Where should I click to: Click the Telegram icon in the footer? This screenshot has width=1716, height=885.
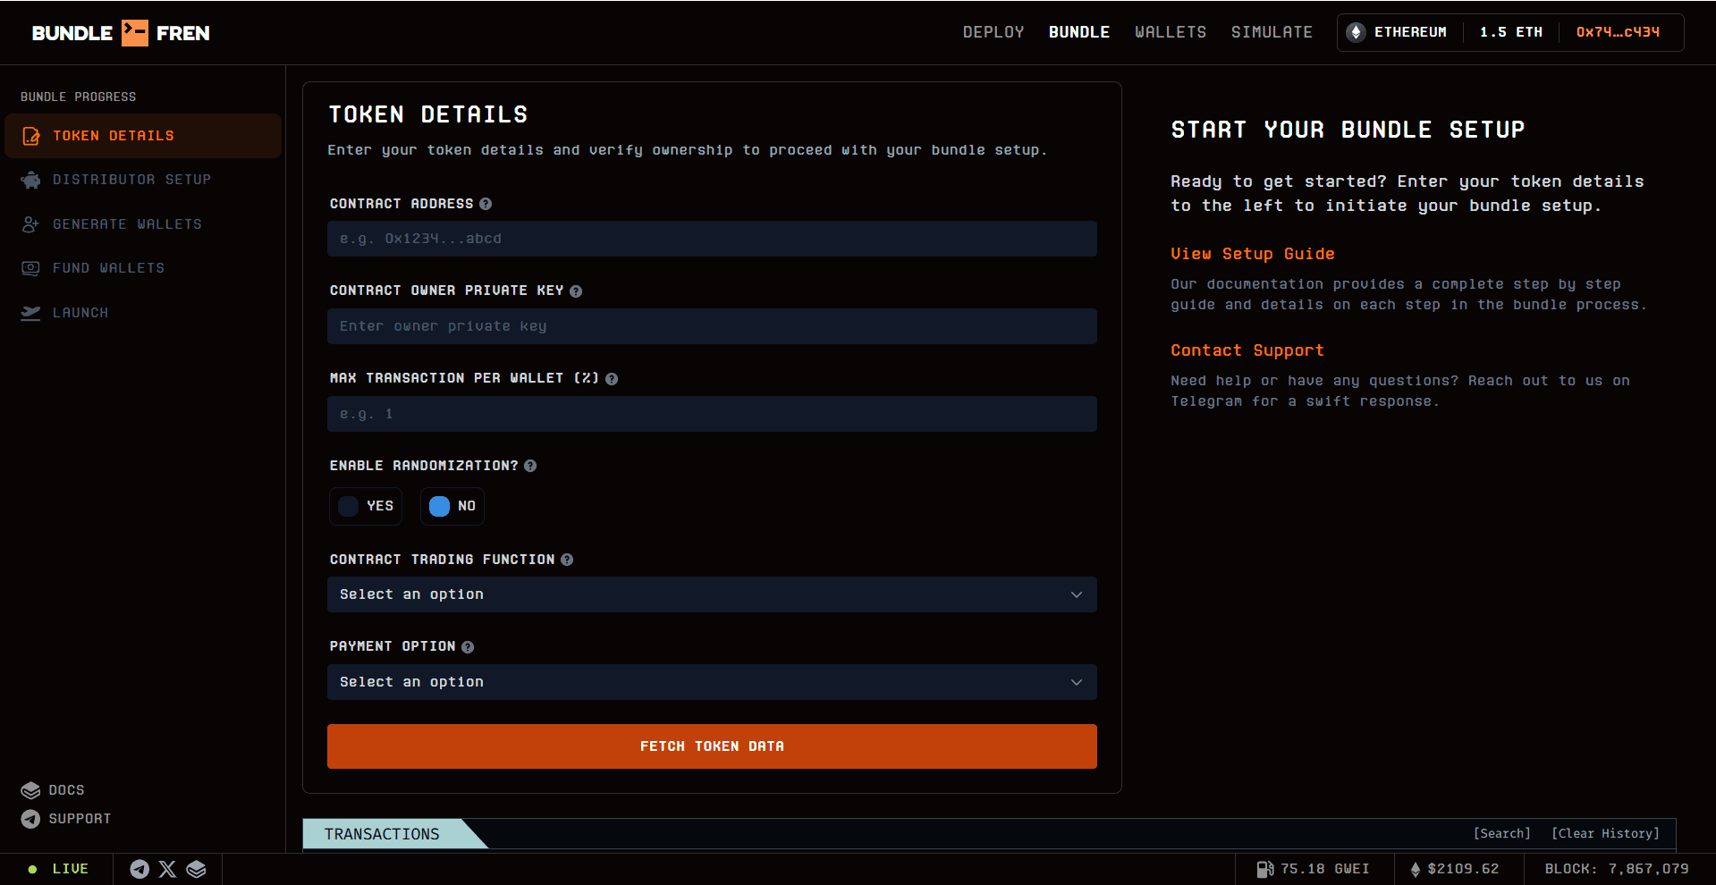(x=139, y=869)
